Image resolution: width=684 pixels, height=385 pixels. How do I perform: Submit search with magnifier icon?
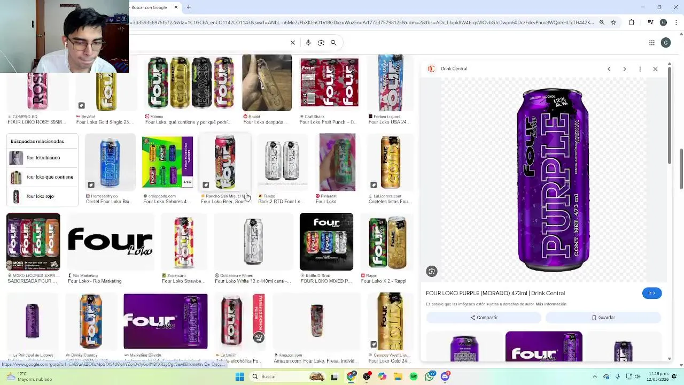(333, 43)
